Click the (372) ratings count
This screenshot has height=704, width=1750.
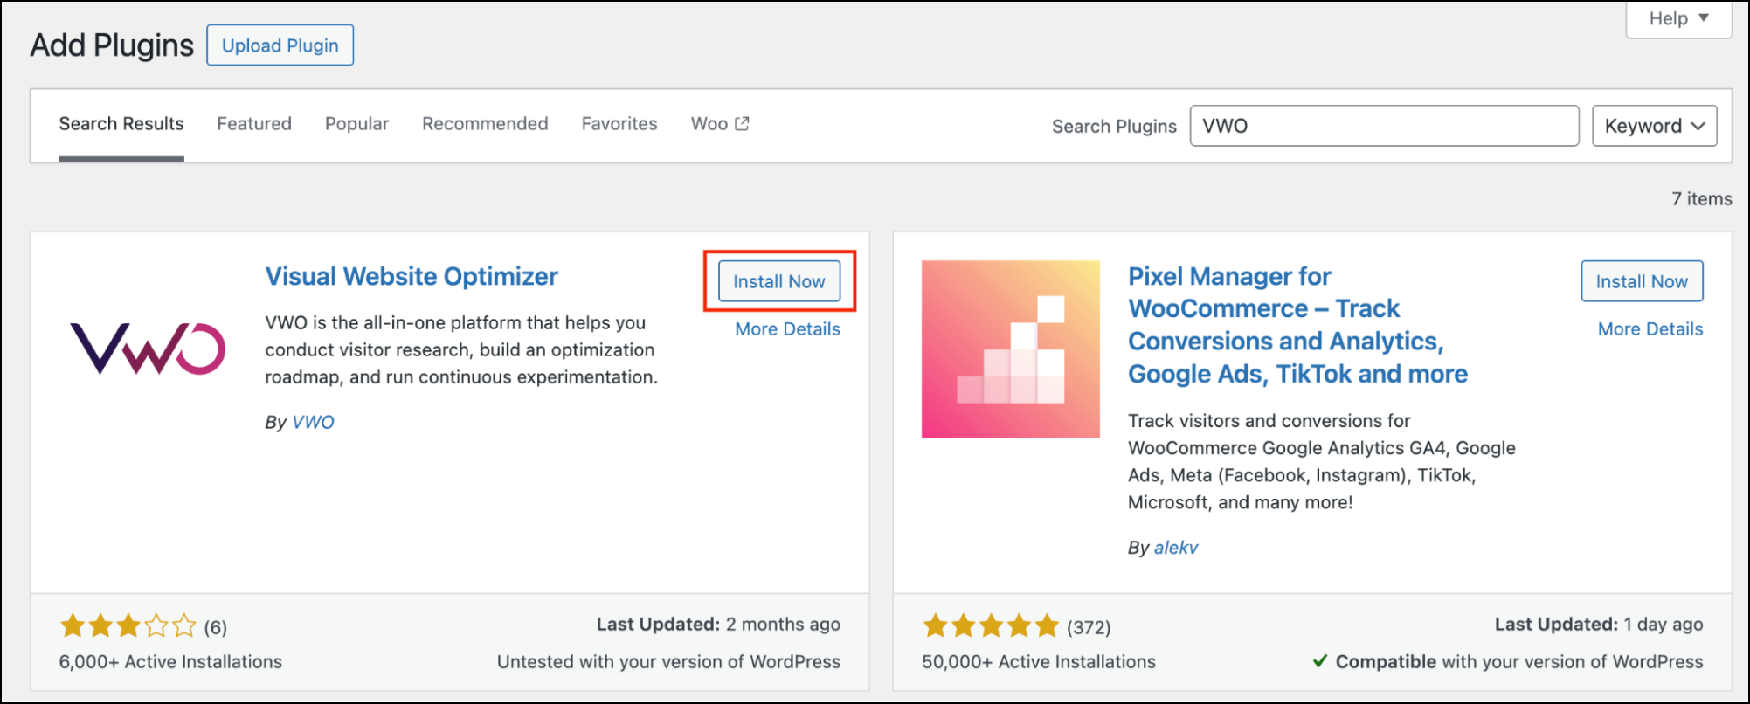(1089, 627)
